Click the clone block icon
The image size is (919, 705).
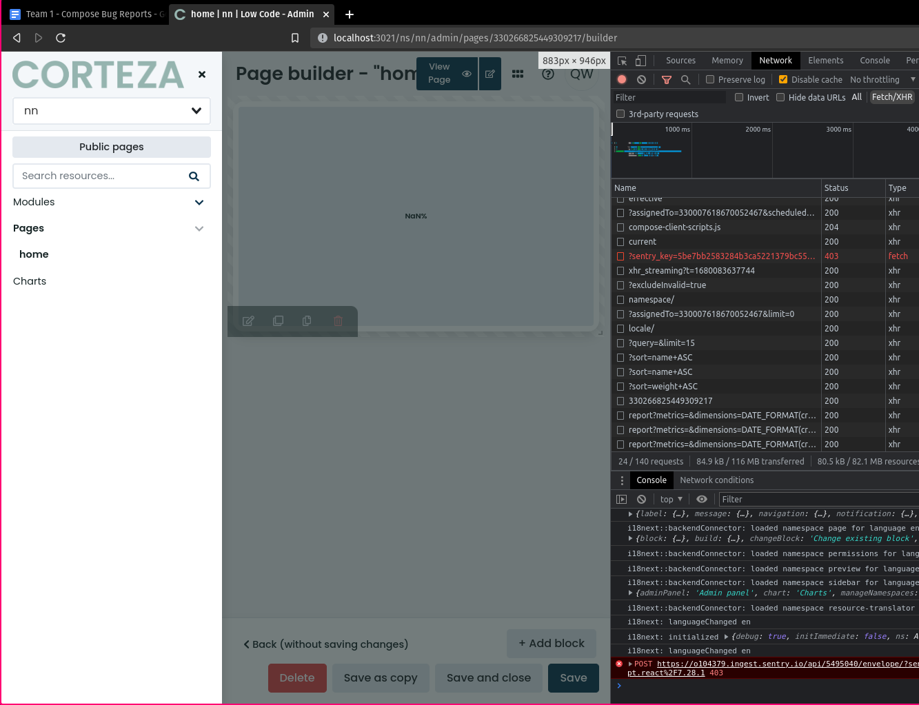pyautogui.click(x=278, y=320)
